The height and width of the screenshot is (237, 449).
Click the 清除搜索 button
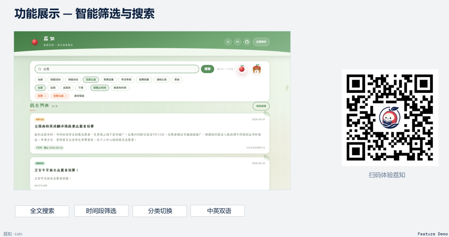261,106
